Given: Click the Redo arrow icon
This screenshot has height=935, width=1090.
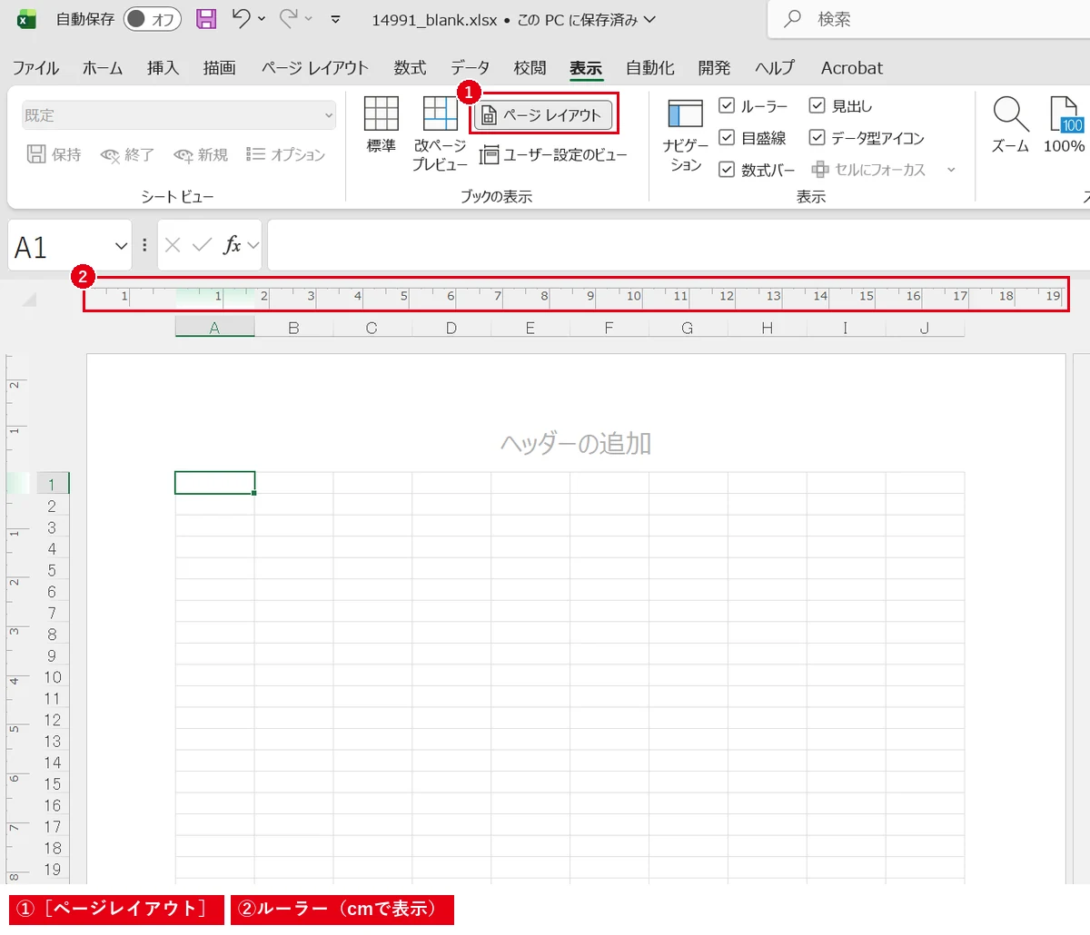Looking at the screenshot, I should point(289,18).
